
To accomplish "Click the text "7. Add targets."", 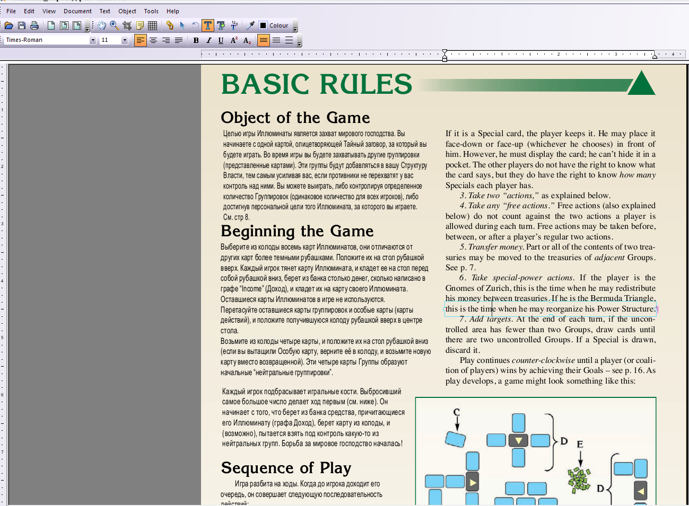I will (486, 319).
